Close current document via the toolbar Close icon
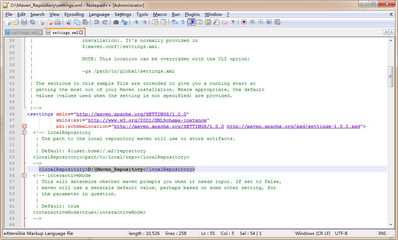 41,22
